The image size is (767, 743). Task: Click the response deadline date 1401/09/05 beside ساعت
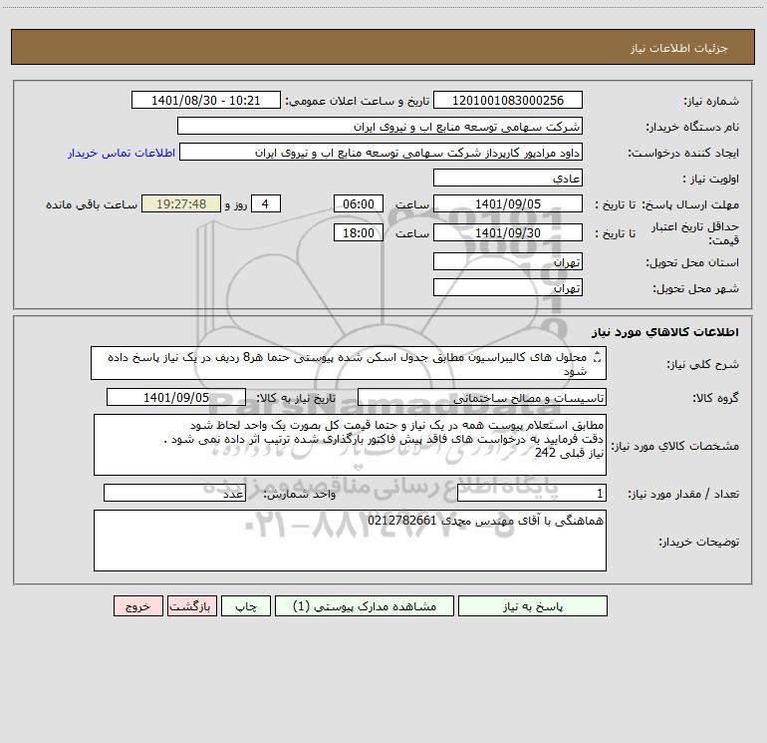coord(508,203)
